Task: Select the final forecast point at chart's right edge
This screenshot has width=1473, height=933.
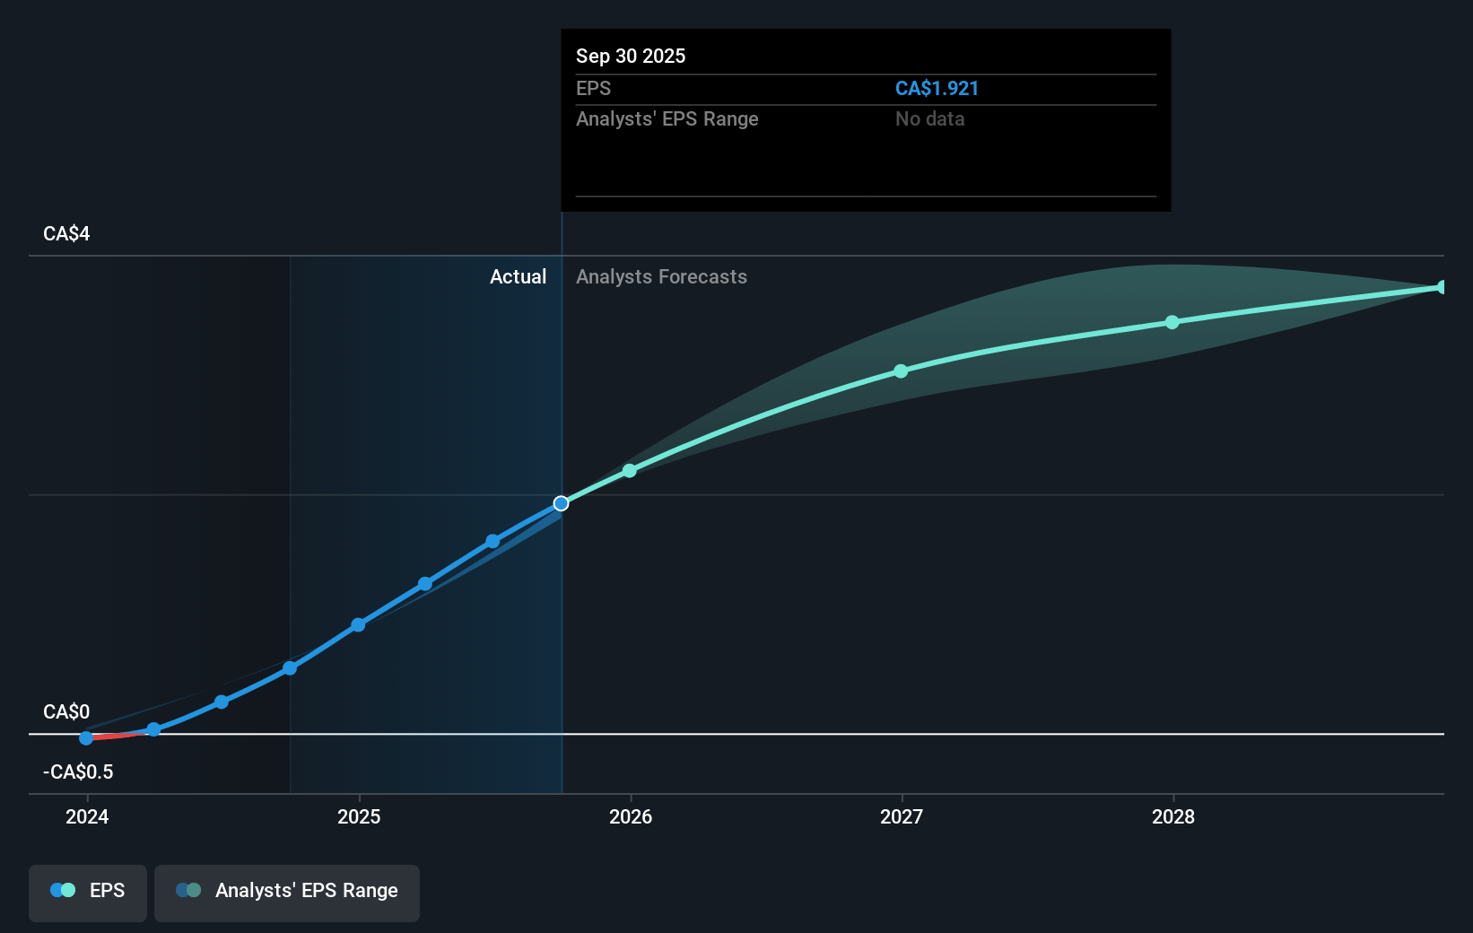Action: pos(1442,287)
